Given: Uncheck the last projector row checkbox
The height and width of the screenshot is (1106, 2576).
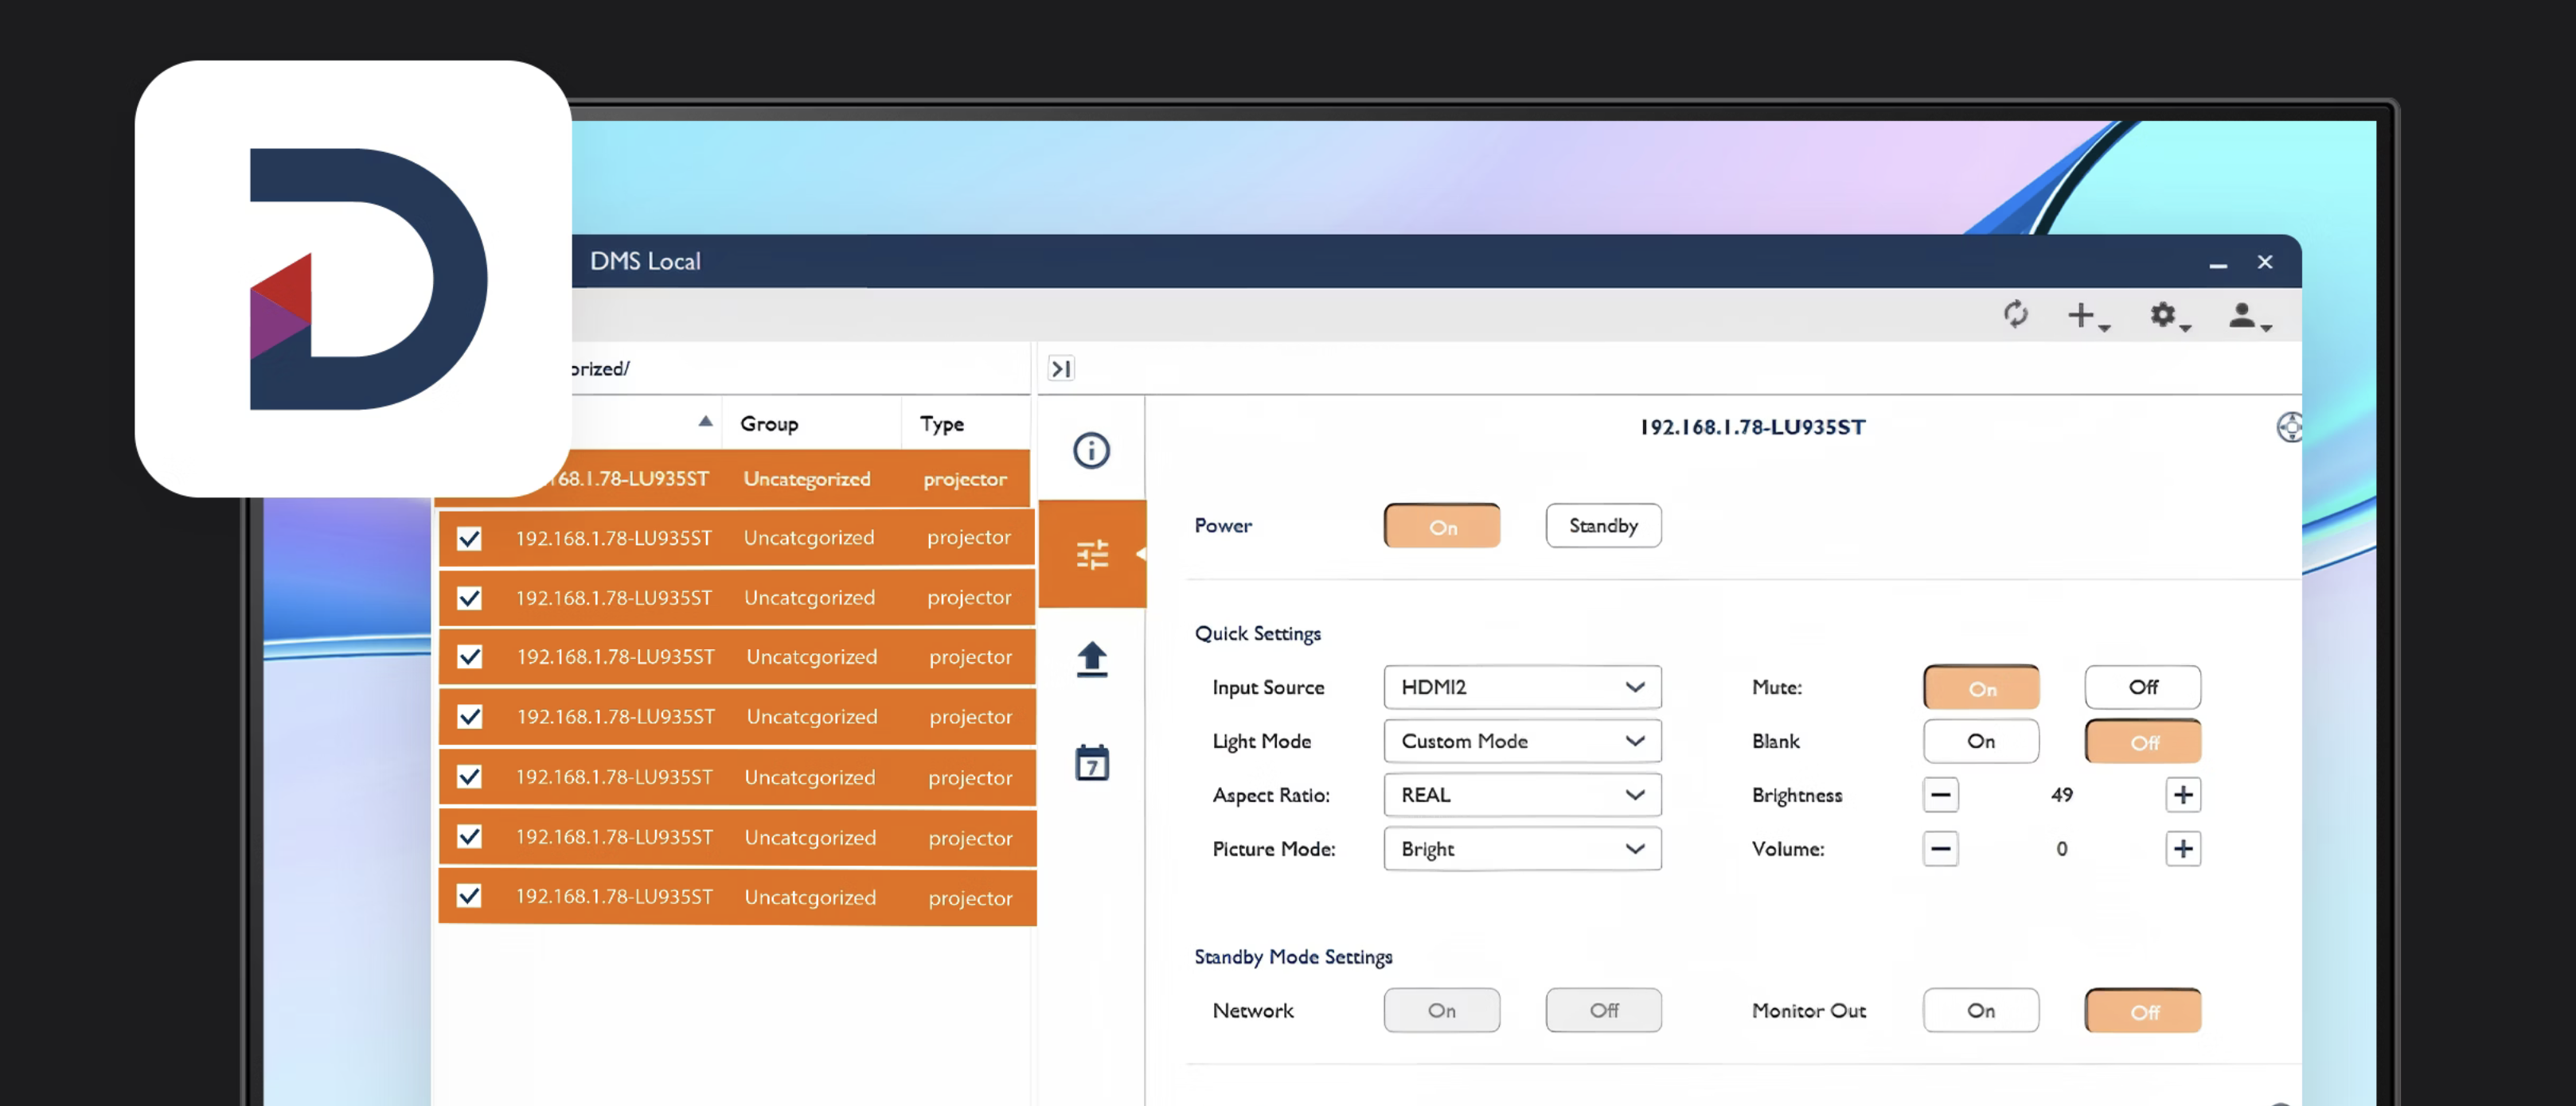Looking at the screenshot, I should [469, 896].
